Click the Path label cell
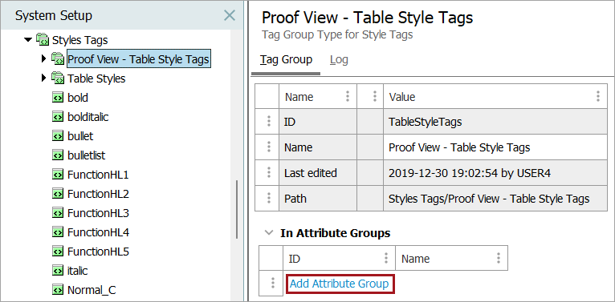Viewport: 615px width, 302px height. coord(318,199)
